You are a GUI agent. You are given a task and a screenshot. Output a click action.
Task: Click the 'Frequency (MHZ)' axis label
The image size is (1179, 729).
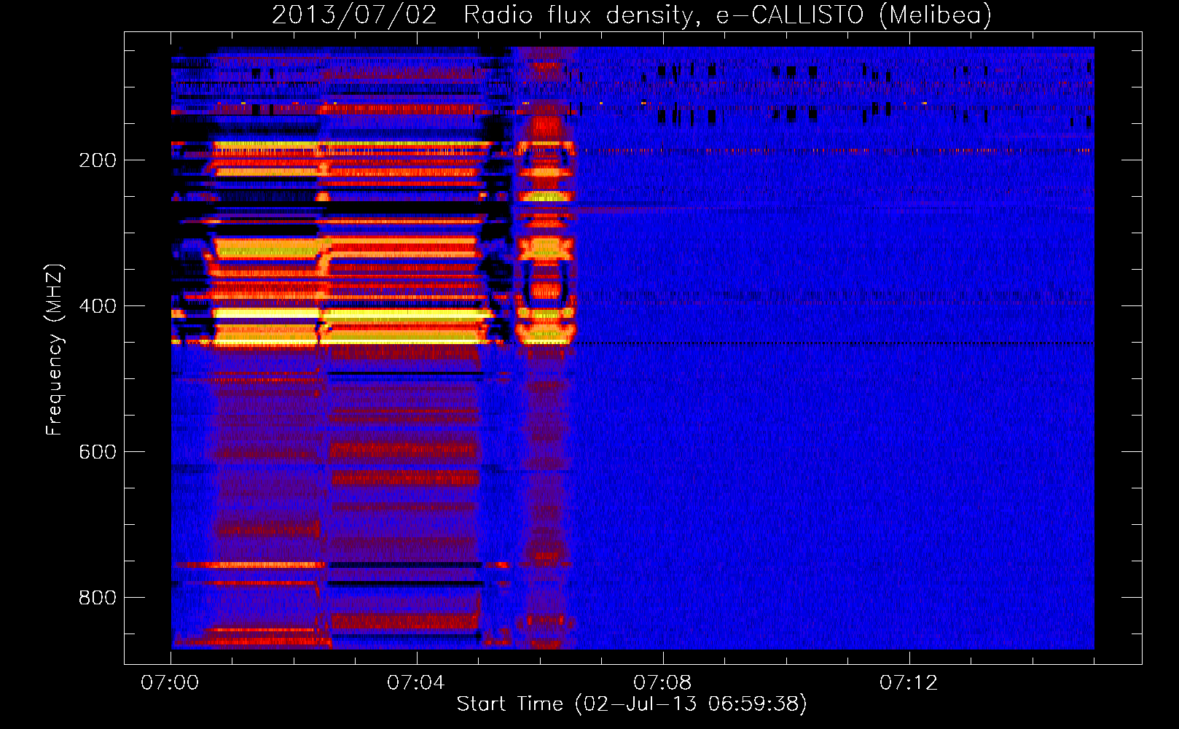(x=55, y=350)
